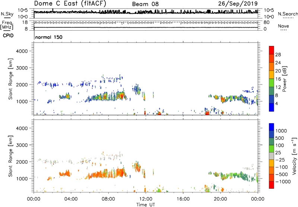The width and height of the screenshot is (298, 207).
Task: Click the solid line sample under N.Sky
Action: [7, 18]
